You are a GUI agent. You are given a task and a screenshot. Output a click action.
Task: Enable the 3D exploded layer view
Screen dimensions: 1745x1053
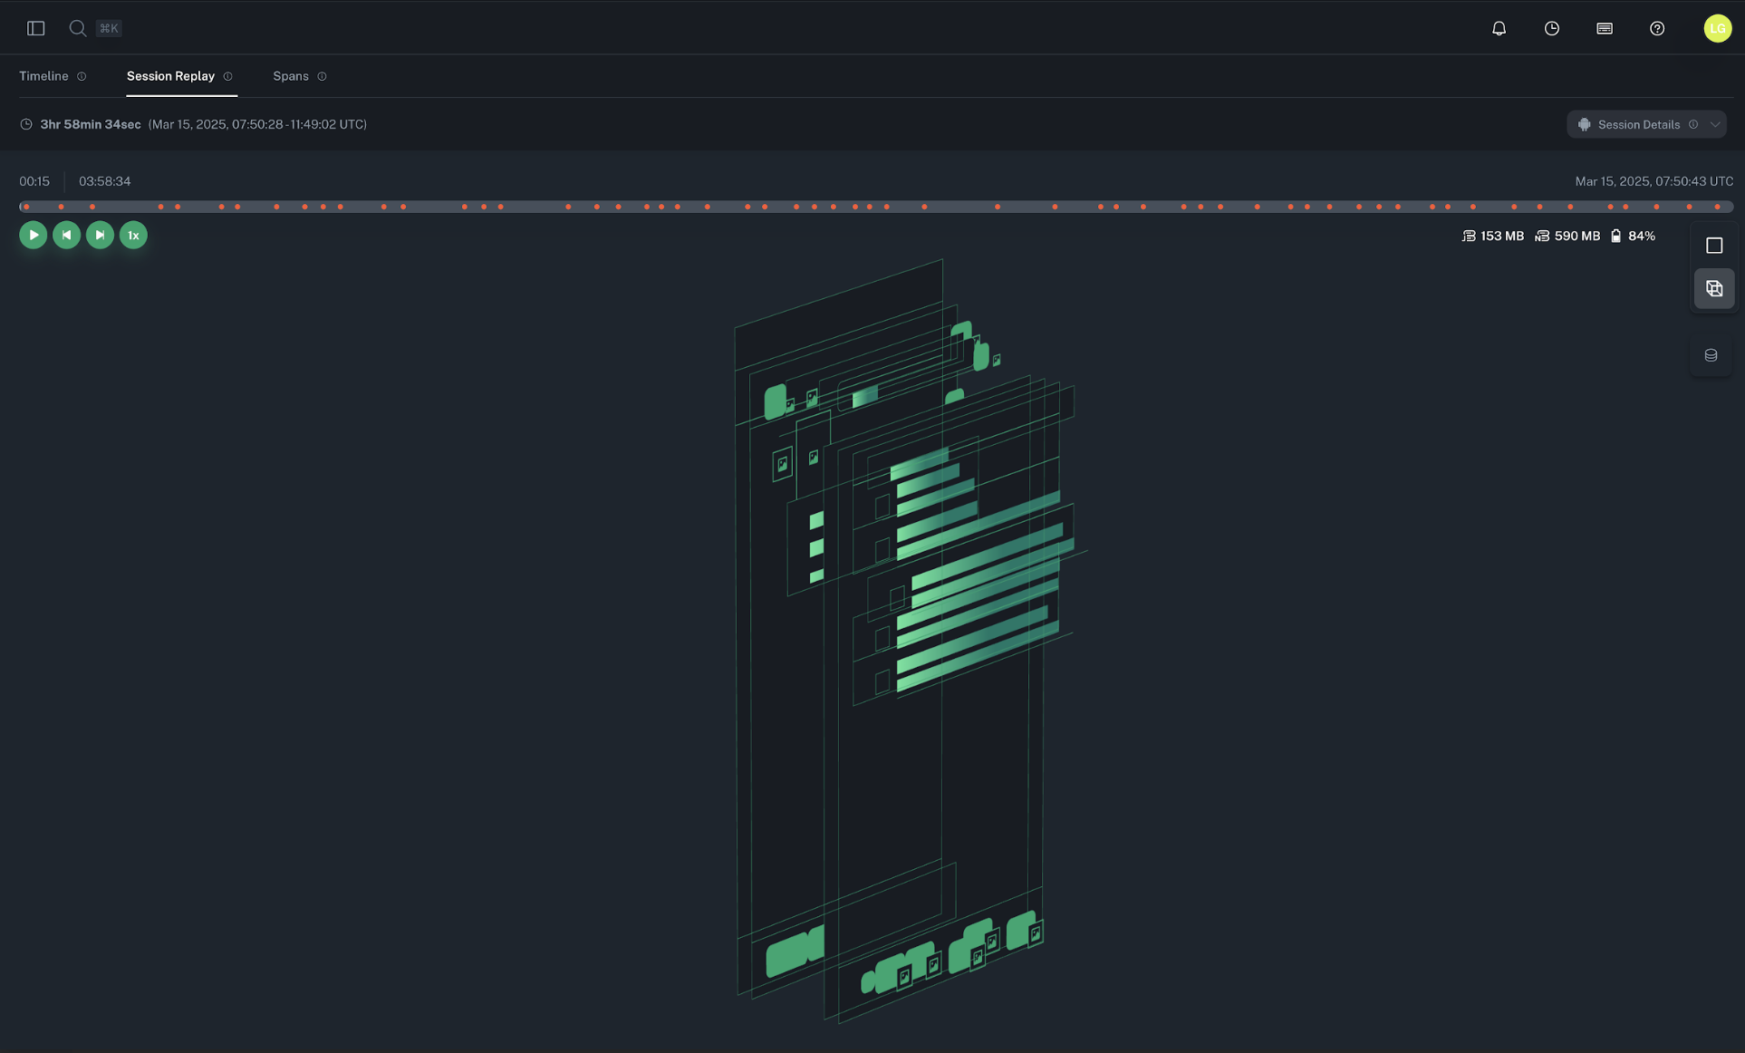(x=1714, y=288)
